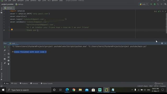Viewport: 167px width, 94px height.
Task: Hide the Run panel with minus icon
Action: click(165, 43)
